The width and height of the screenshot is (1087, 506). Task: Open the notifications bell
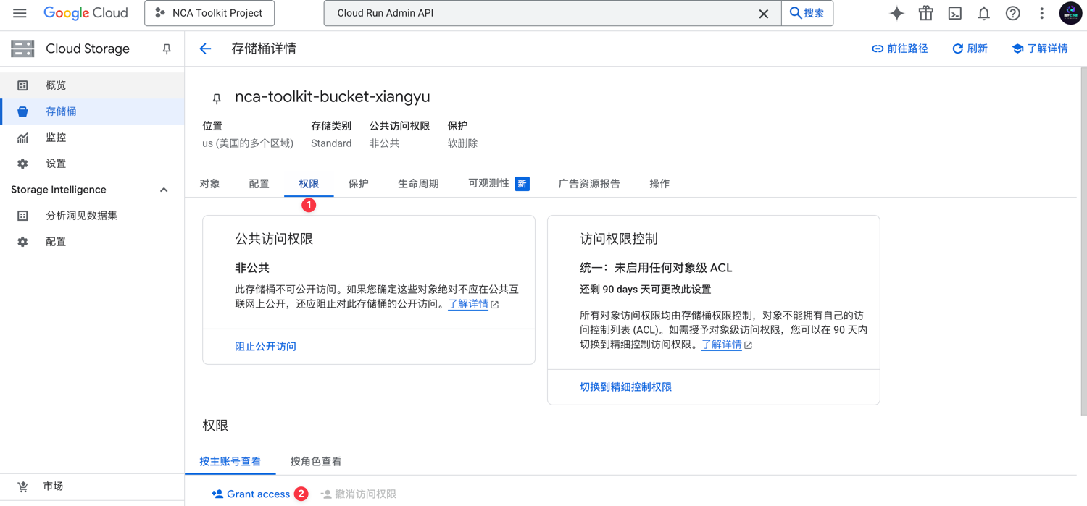click(983, 12)
